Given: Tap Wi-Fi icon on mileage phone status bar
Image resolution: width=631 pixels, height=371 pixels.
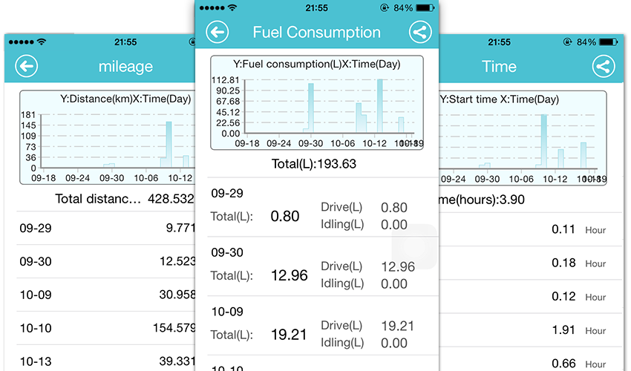Looking at the screenshot, I should click(41, 42).
